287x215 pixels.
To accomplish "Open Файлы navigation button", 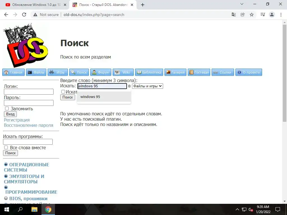I will (x=36, y=72).
